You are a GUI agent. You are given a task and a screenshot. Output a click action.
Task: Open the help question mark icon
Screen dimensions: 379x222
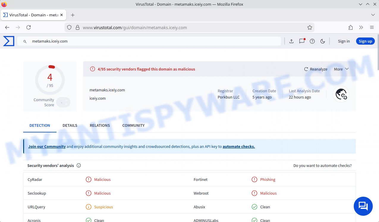[x=312, y=41]
